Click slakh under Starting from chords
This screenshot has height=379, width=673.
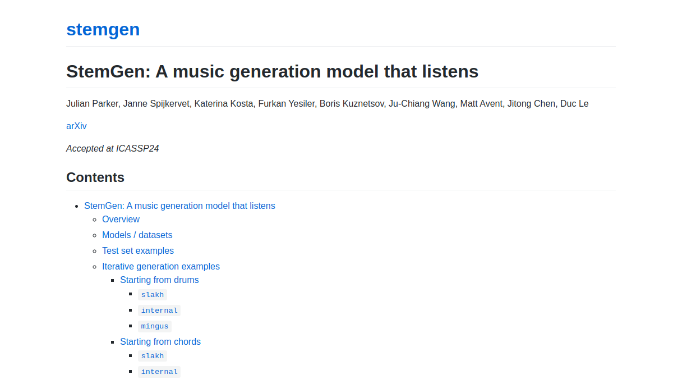pyautogui.click(x=153, y=356)
